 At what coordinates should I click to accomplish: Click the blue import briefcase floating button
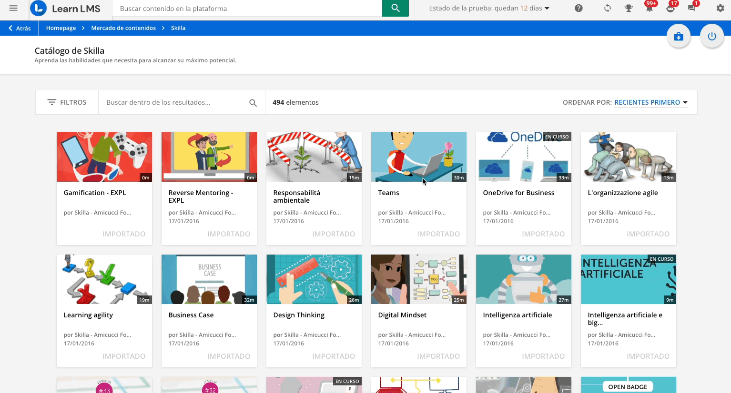tap(679, 37)
